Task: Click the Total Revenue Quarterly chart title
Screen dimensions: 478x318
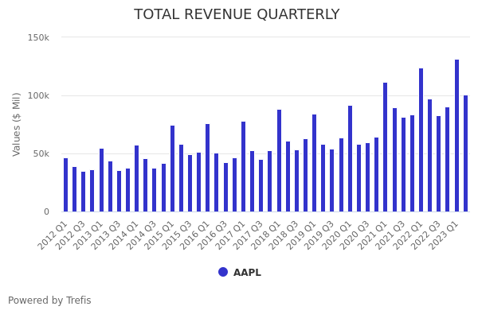Action: click(x=237, y=14)
